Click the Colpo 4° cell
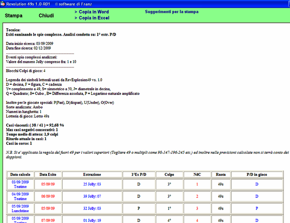This screenshot has height=223, width=290. [x=169, y=219]
